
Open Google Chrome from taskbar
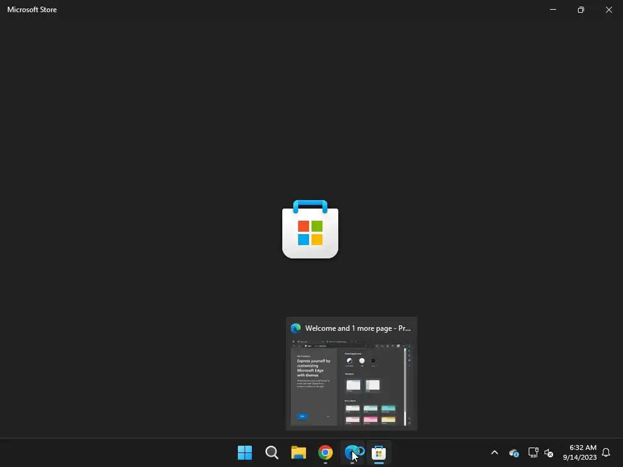coord(325,452)
